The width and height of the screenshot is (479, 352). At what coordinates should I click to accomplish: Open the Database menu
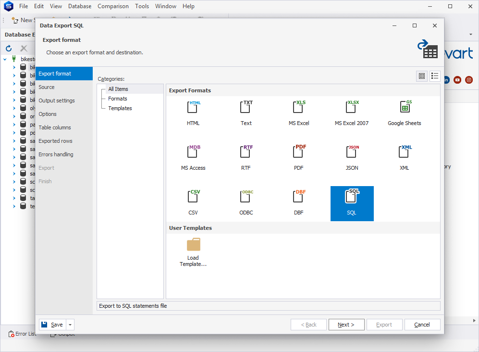(x=80, y=6)
